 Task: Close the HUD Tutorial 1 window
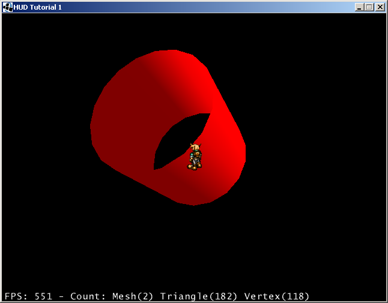(x=380, y=7)
